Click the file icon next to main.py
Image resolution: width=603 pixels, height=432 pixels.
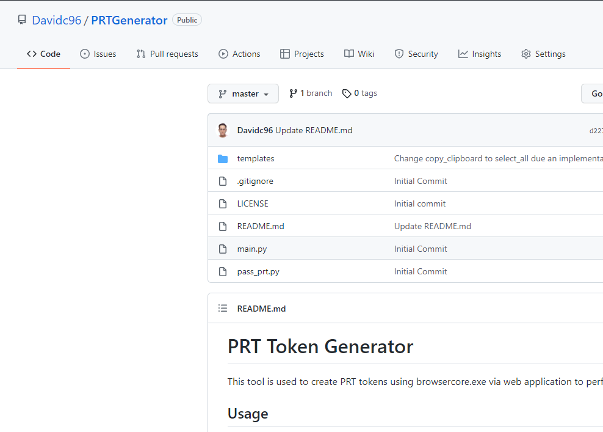coord(223,249)
